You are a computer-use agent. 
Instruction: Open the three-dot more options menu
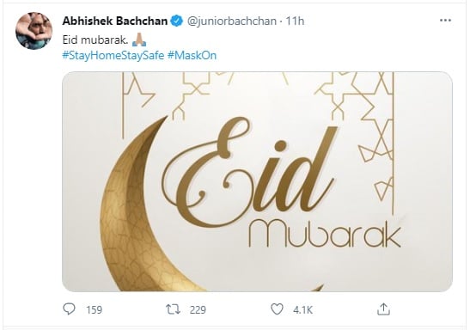[445, 21]
